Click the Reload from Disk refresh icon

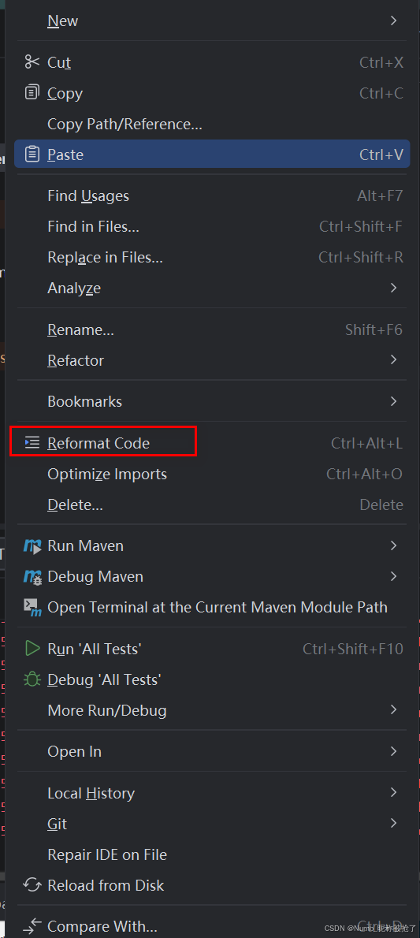32,884
